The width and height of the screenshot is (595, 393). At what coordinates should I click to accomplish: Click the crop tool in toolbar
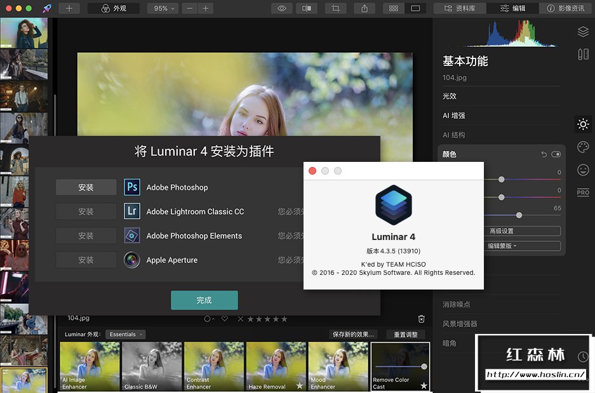(x=335, y=8)
